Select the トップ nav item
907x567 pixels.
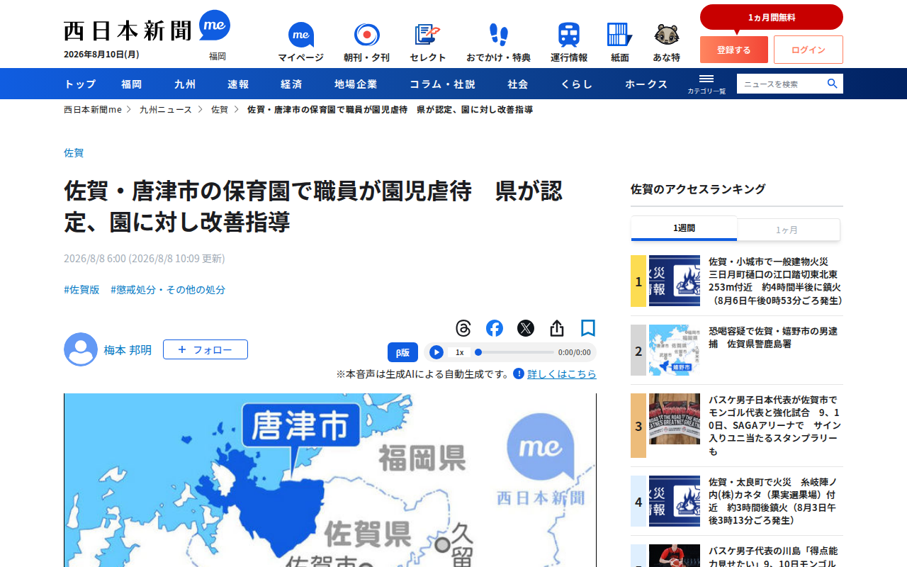coord(80,84)
